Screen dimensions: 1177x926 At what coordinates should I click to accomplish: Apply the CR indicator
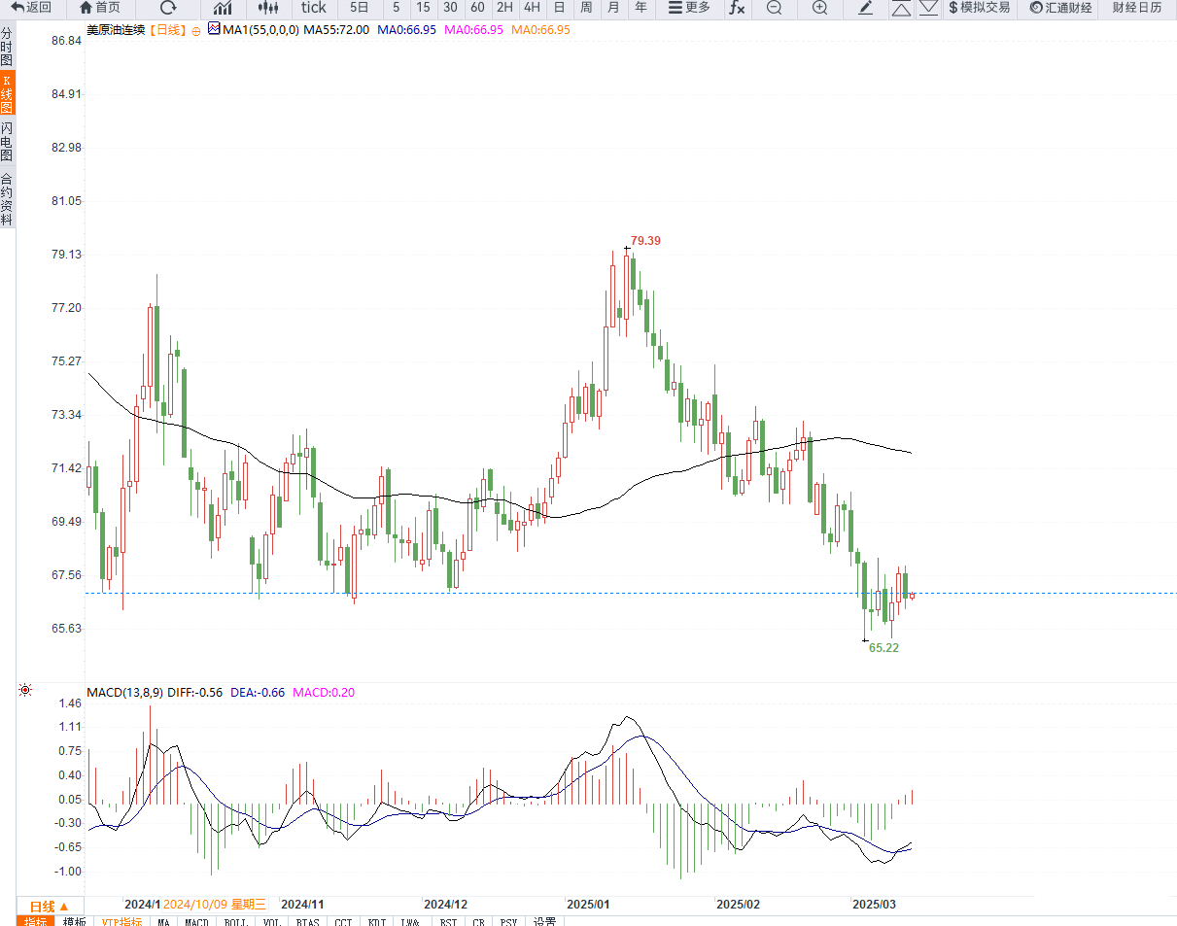pos(478,921)
